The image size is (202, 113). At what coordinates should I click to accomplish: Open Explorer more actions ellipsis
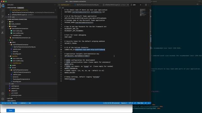pos(55,5)
